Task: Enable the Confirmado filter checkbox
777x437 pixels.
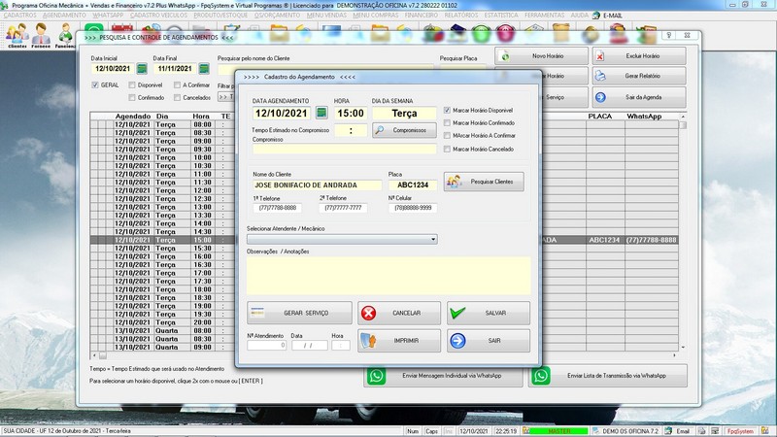Action: click(132, 98)
